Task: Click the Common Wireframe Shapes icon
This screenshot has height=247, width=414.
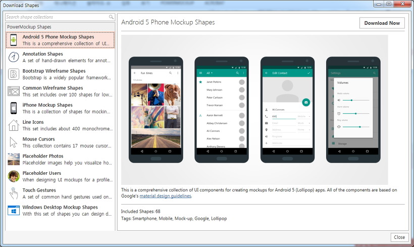Action: [14, 91]
